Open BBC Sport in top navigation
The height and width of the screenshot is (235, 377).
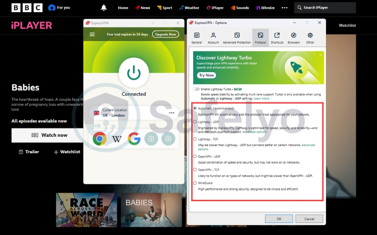pyautogui.click(x=164, y=8)
